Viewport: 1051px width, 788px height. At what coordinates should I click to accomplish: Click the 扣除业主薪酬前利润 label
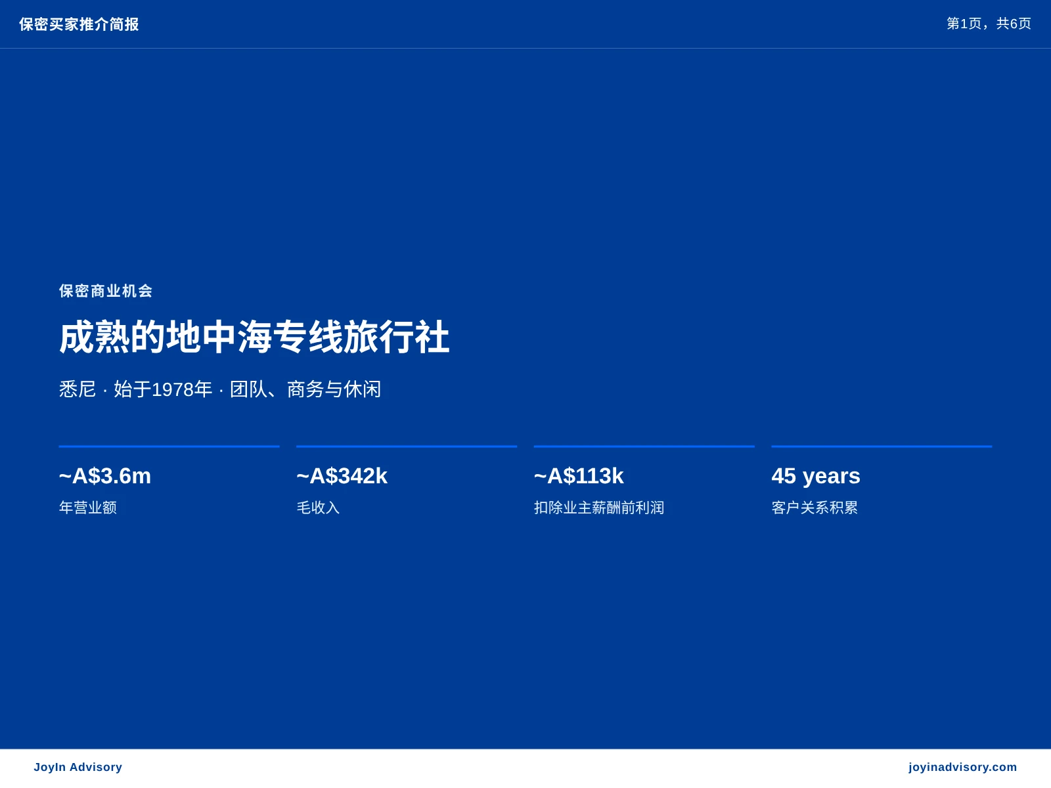point(599,508)
